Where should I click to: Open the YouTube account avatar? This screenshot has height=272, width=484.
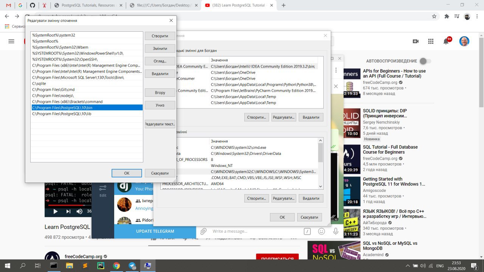464,41
